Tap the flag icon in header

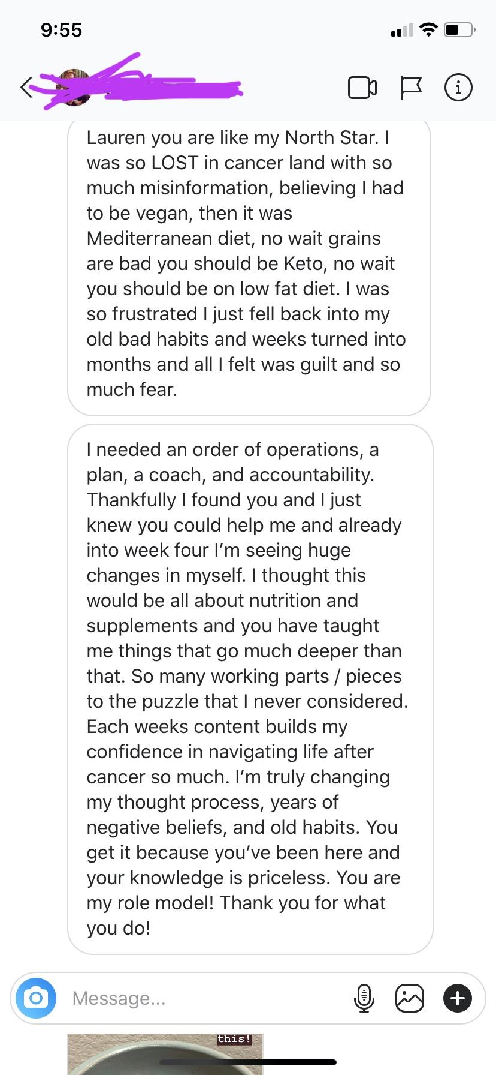pyautogui.click(x=411, y=88)
